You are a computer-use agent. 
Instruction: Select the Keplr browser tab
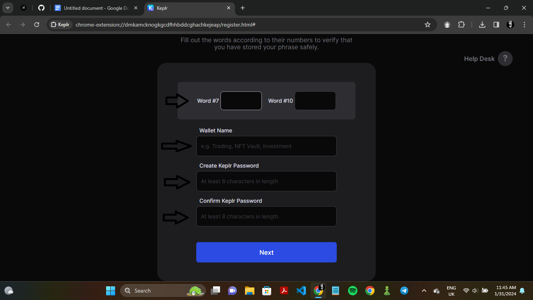point(189,8)
